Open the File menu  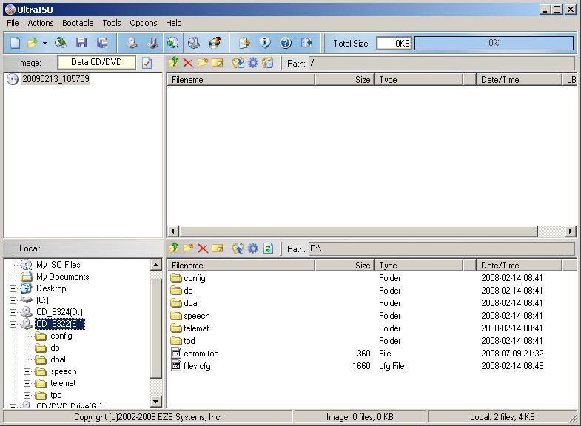[x=13, y=23]
